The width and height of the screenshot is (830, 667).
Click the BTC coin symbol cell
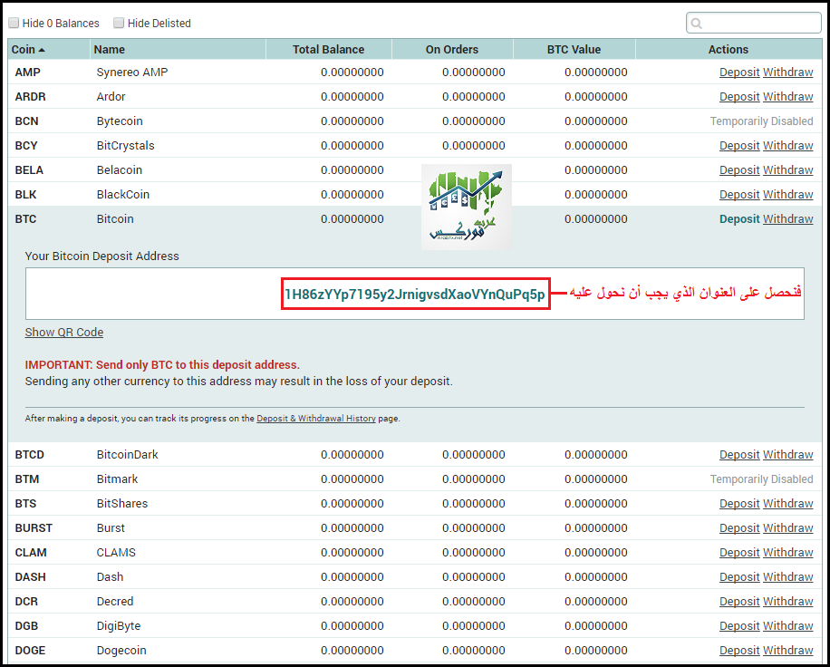click(x=25, y=218)
